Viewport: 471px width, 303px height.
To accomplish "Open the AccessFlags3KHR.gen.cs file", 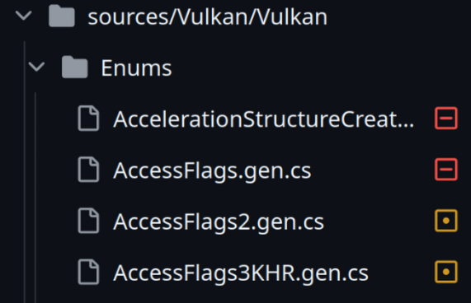I will (x=241, y=273).
